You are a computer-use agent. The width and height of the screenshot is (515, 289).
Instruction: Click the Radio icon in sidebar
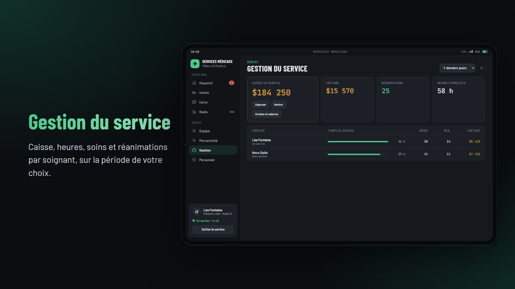click(x=194, y=112)
